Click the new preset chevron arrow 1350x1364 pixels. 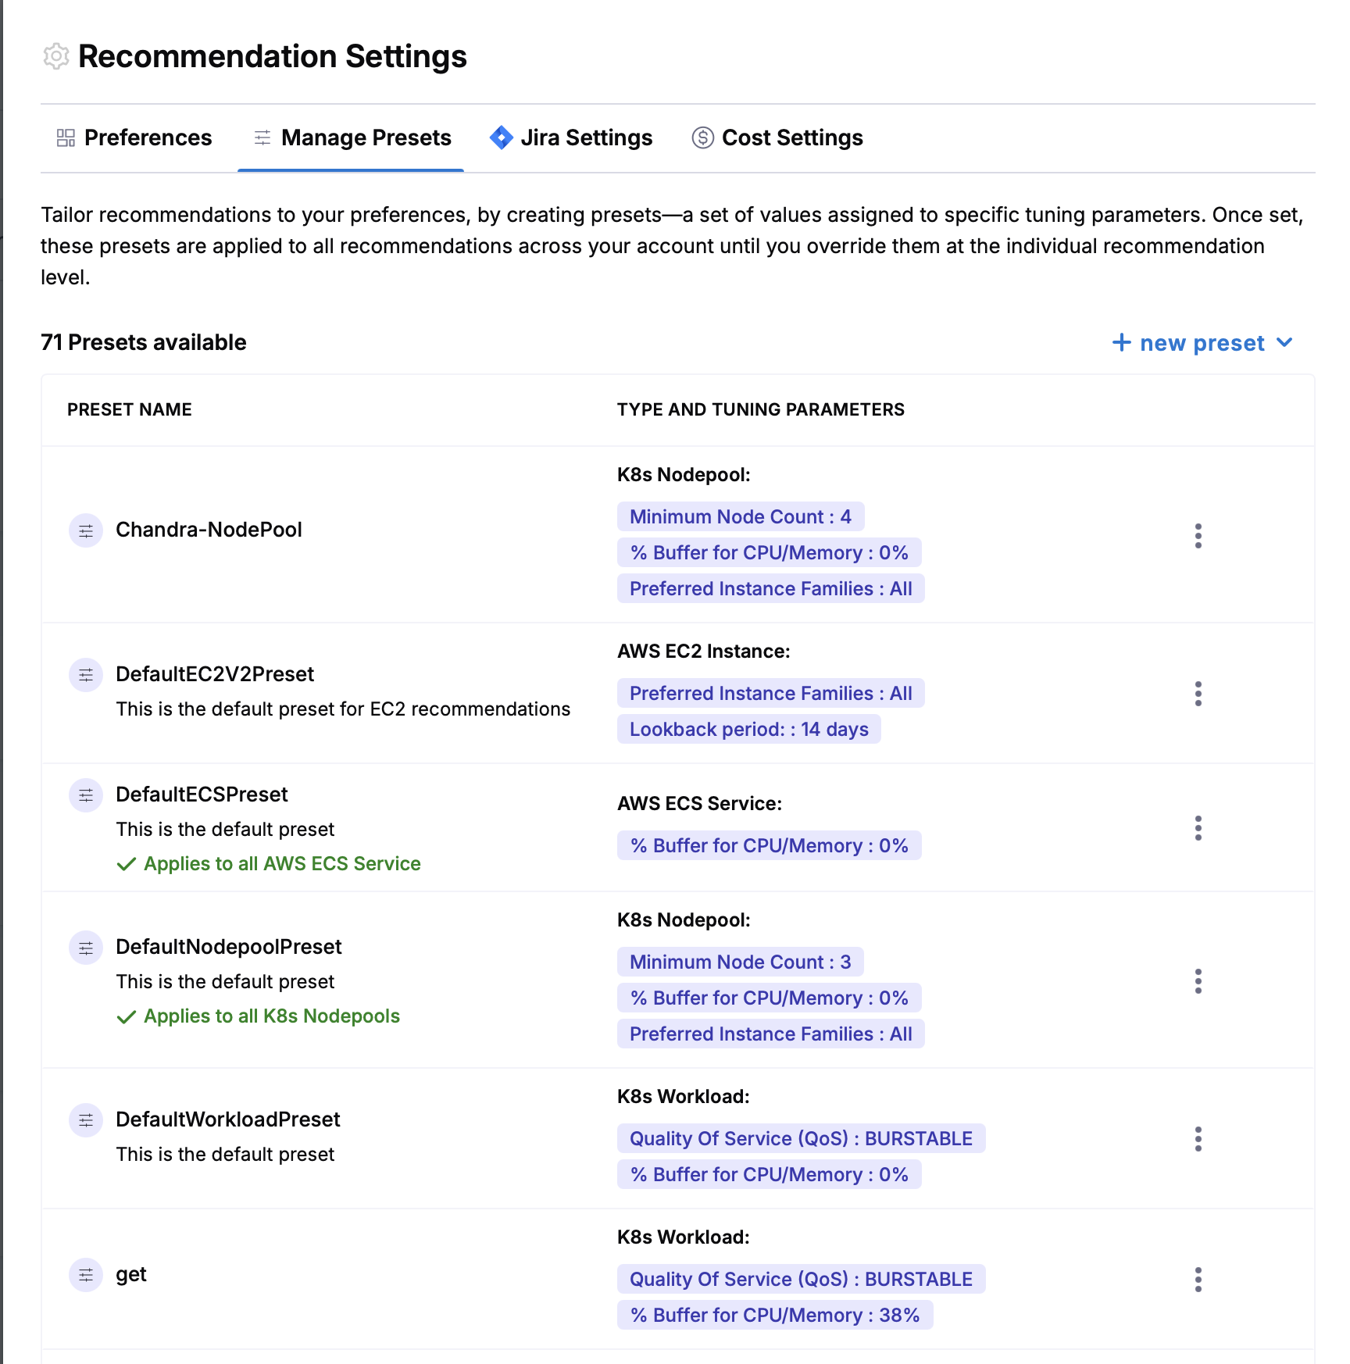pos(1284,343)
